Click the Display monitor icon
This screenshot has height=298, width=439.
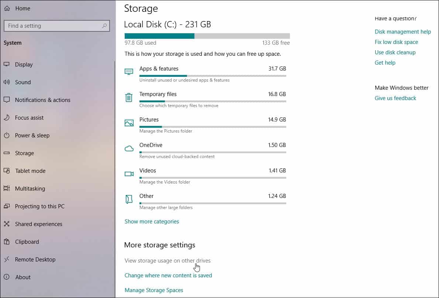[x=7, y=65]
